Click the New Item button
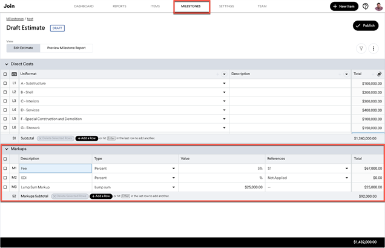Screen dimensions: 385x248 pos(344,7)
